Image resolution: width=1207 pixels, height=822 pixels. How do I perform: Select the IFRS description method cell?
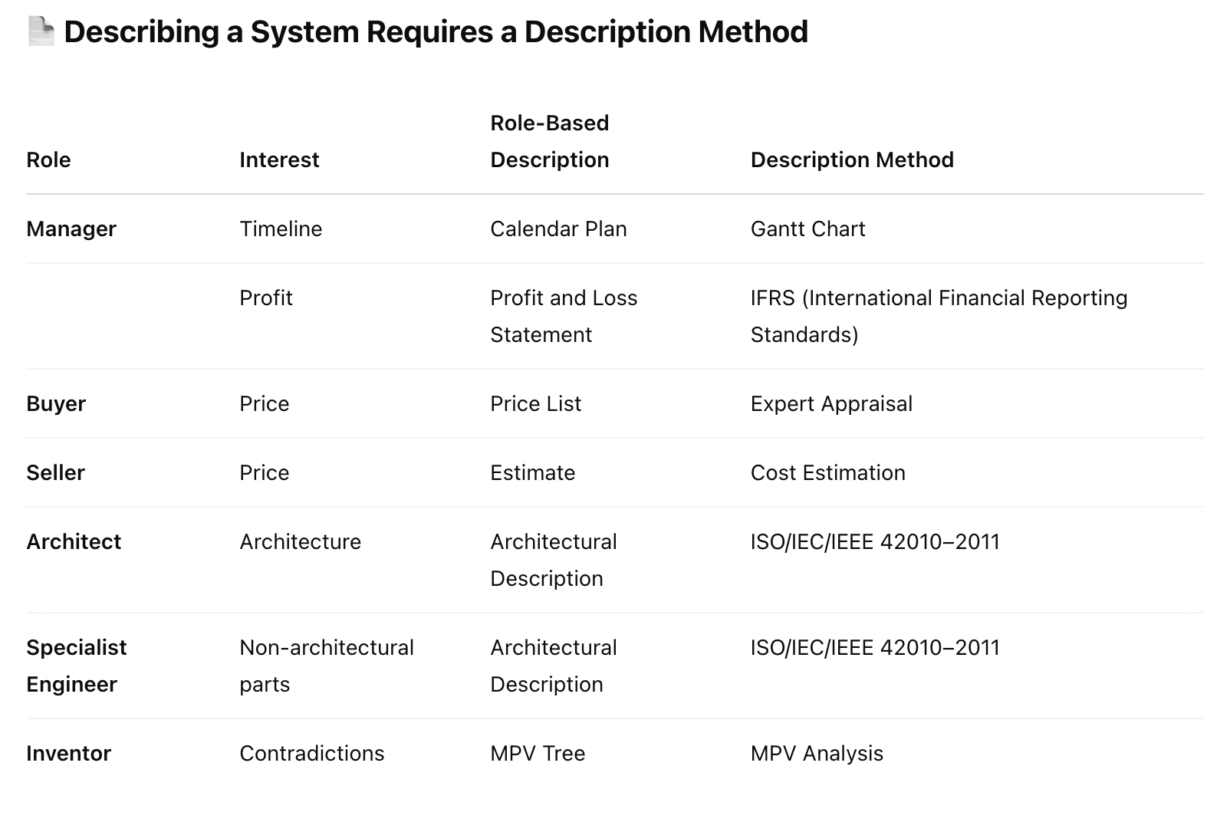[939, 316]
